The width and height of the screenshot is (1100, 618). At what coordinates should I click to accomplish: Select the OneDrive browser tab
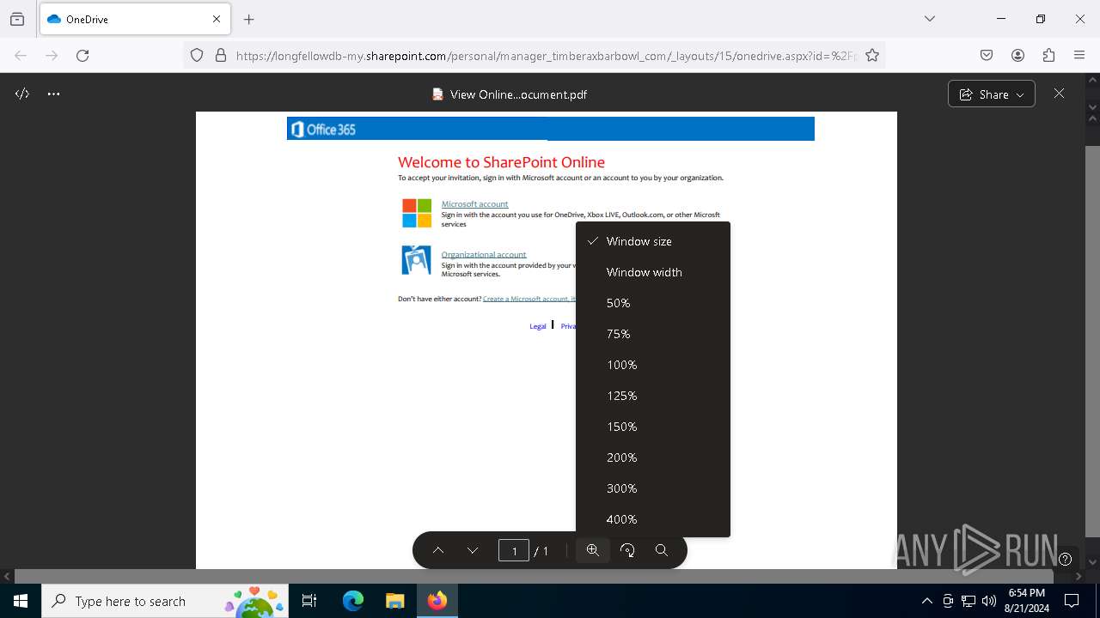click(x=135, y=19)
